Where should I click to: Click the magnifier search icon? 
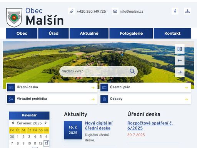click(132, 71)
